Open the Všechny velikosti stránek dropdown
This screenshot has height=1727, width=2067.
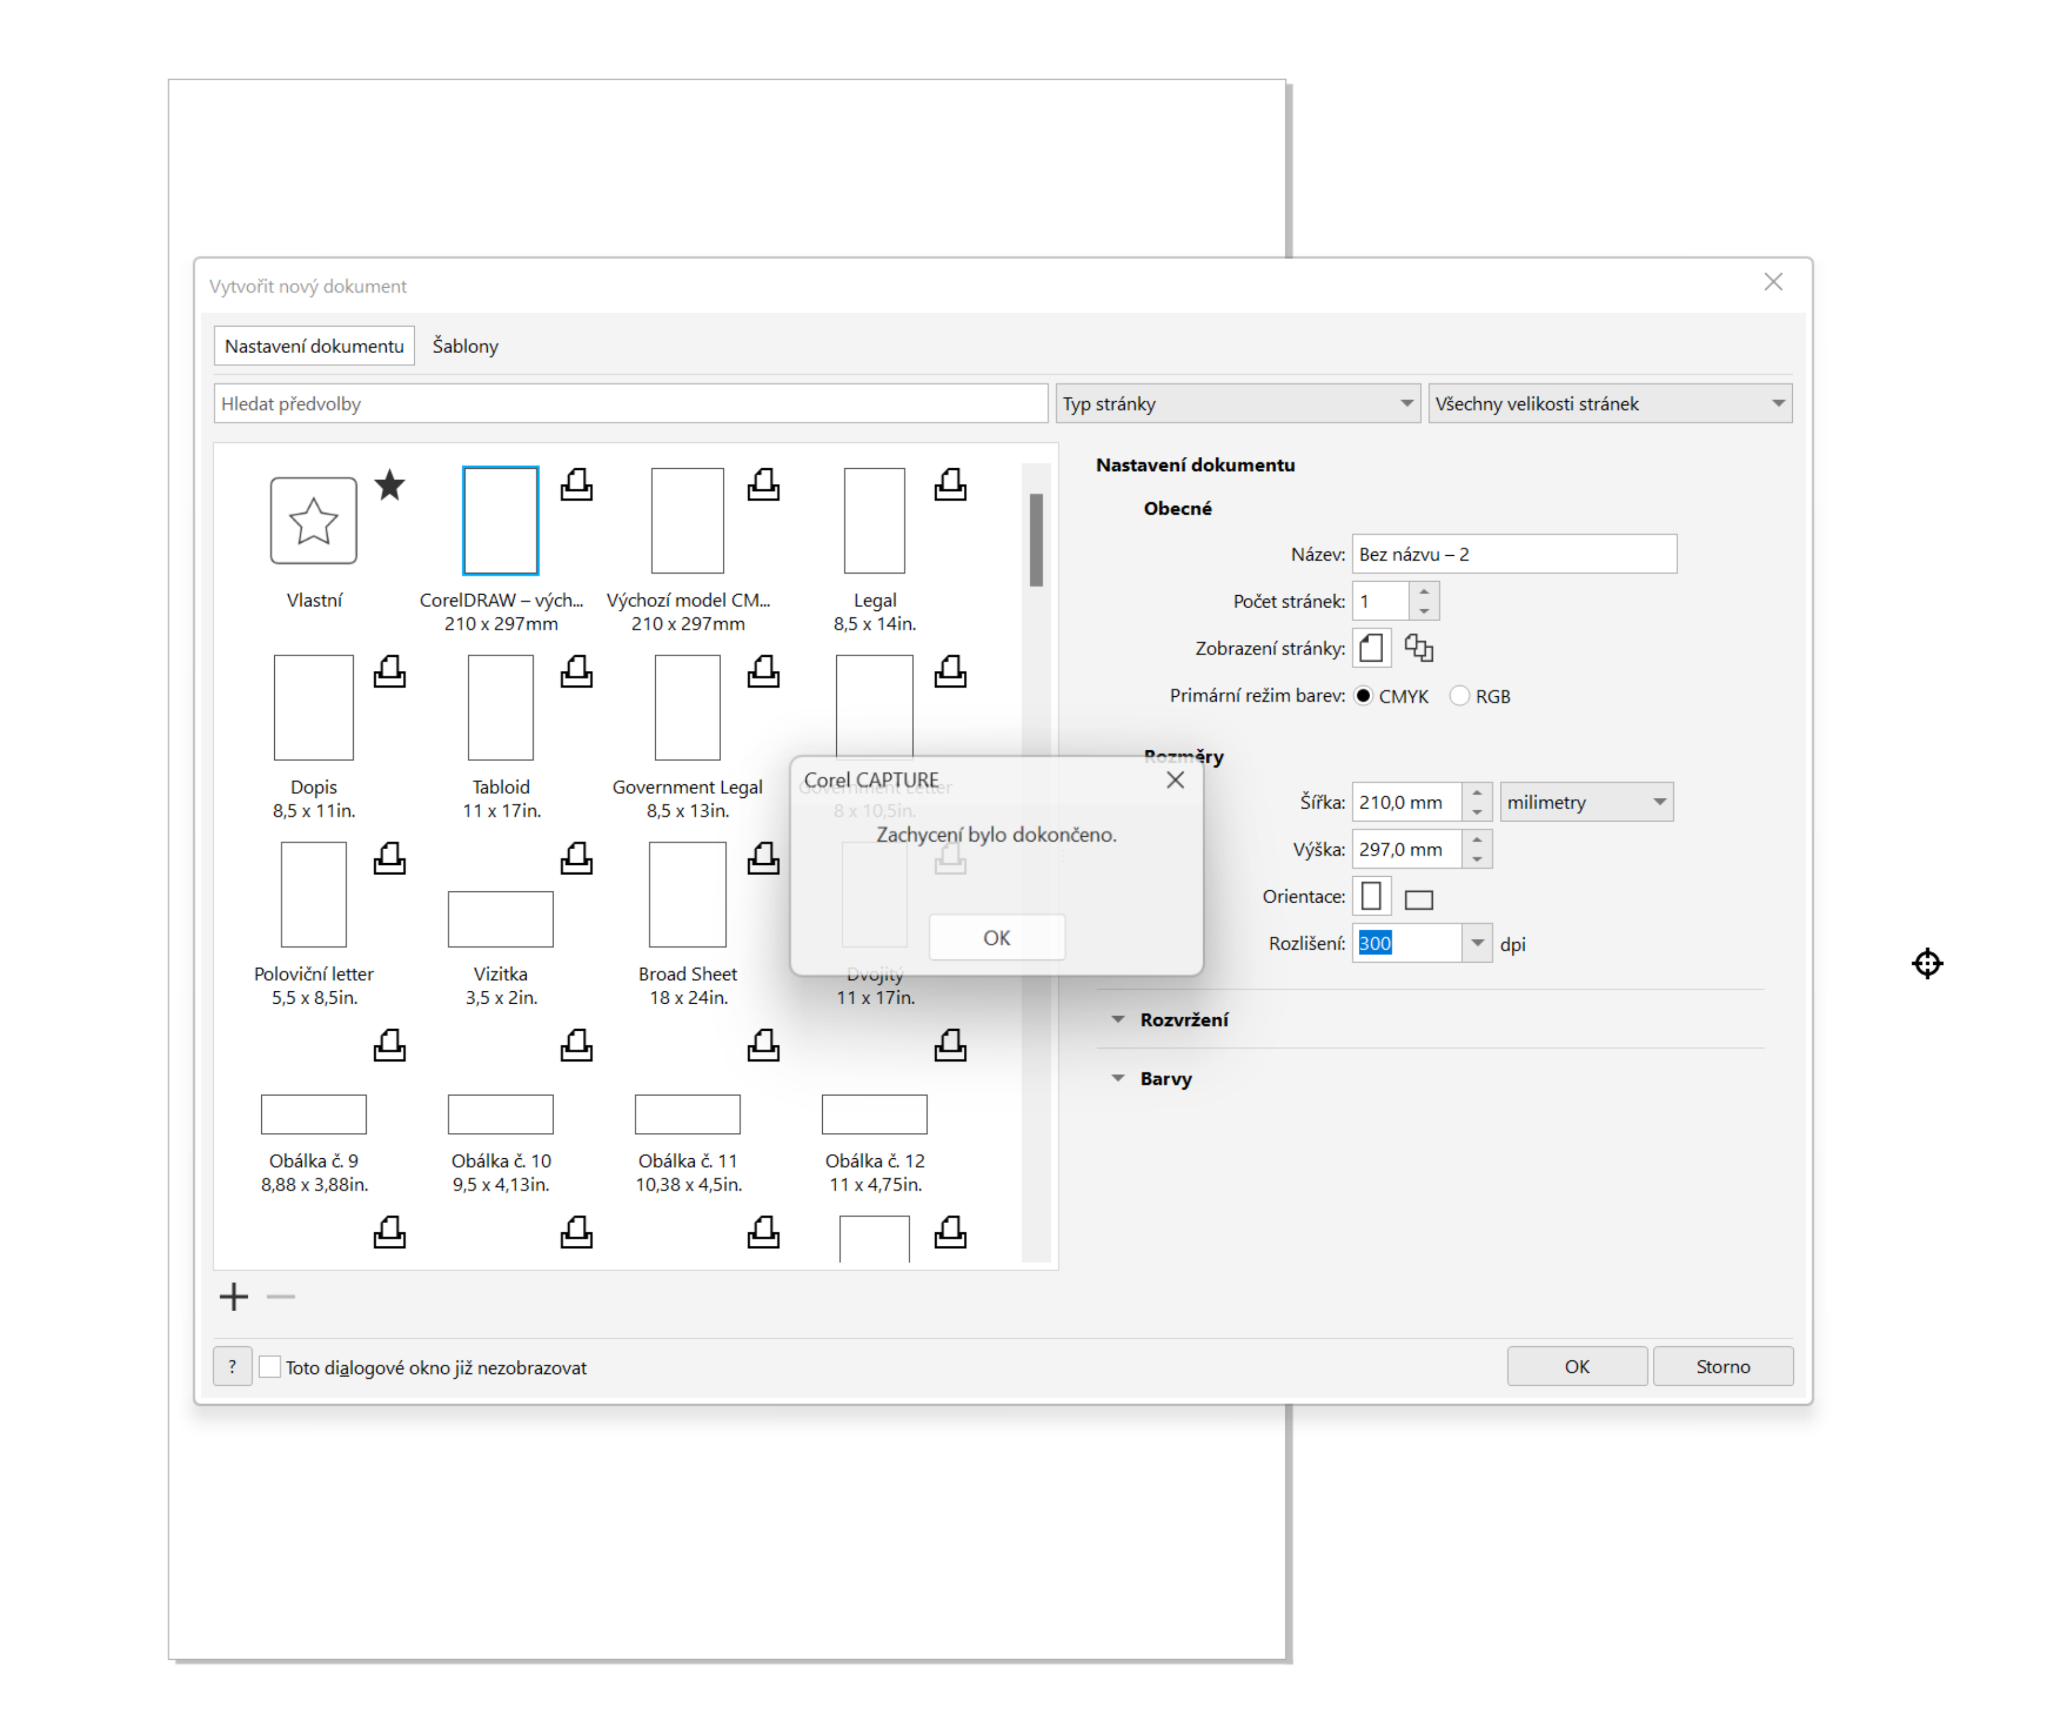[x=1609, y=403]
